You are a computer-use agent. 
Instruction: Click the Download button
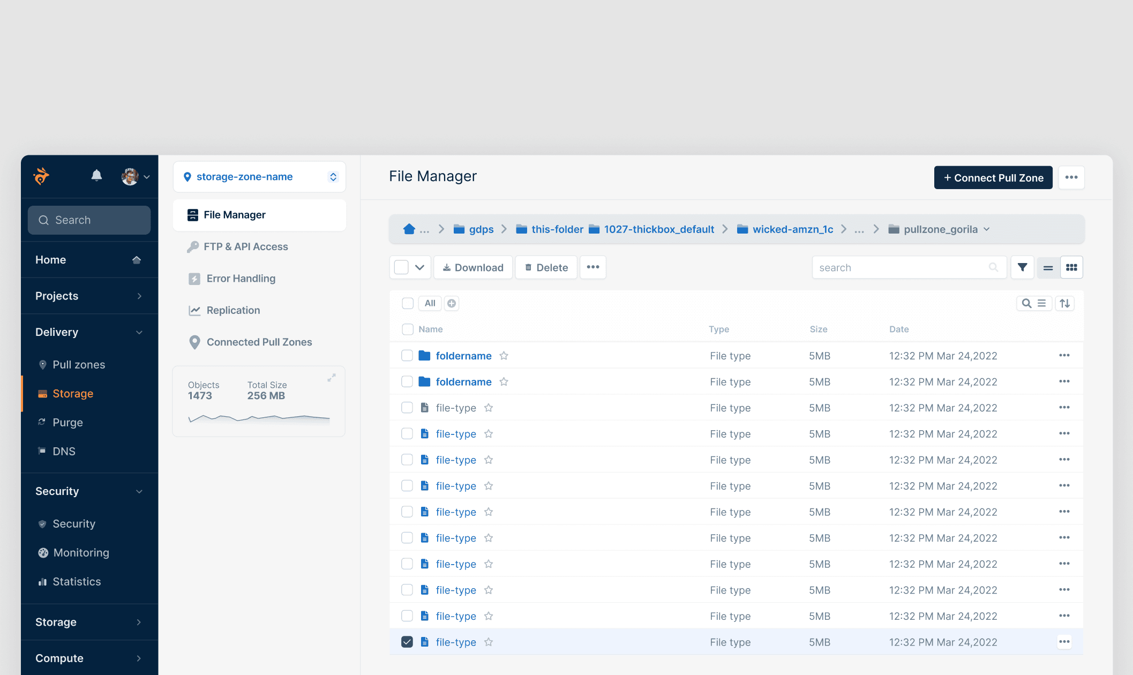(473, 267)
